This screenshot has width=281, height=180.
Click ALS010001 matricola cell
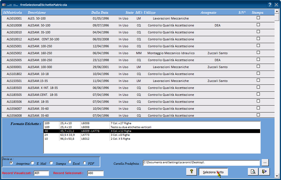(14, 18)
